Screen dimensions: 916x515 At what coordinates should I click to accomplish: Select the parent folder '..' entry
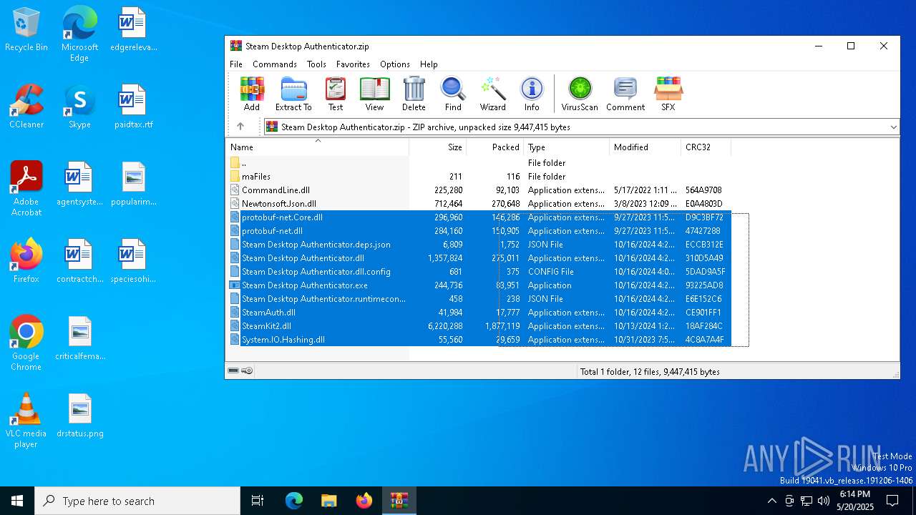pos(479,163)
